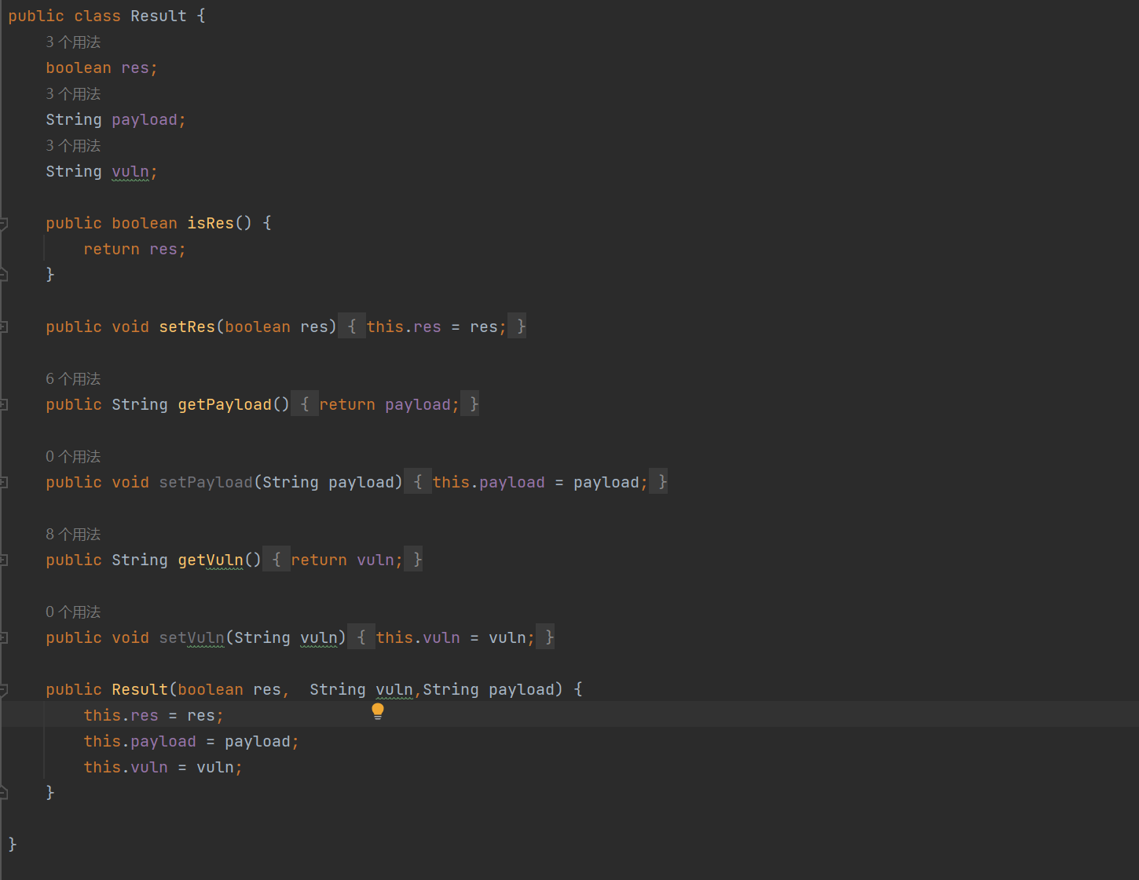Click the getPayload method name

[225, 404]
